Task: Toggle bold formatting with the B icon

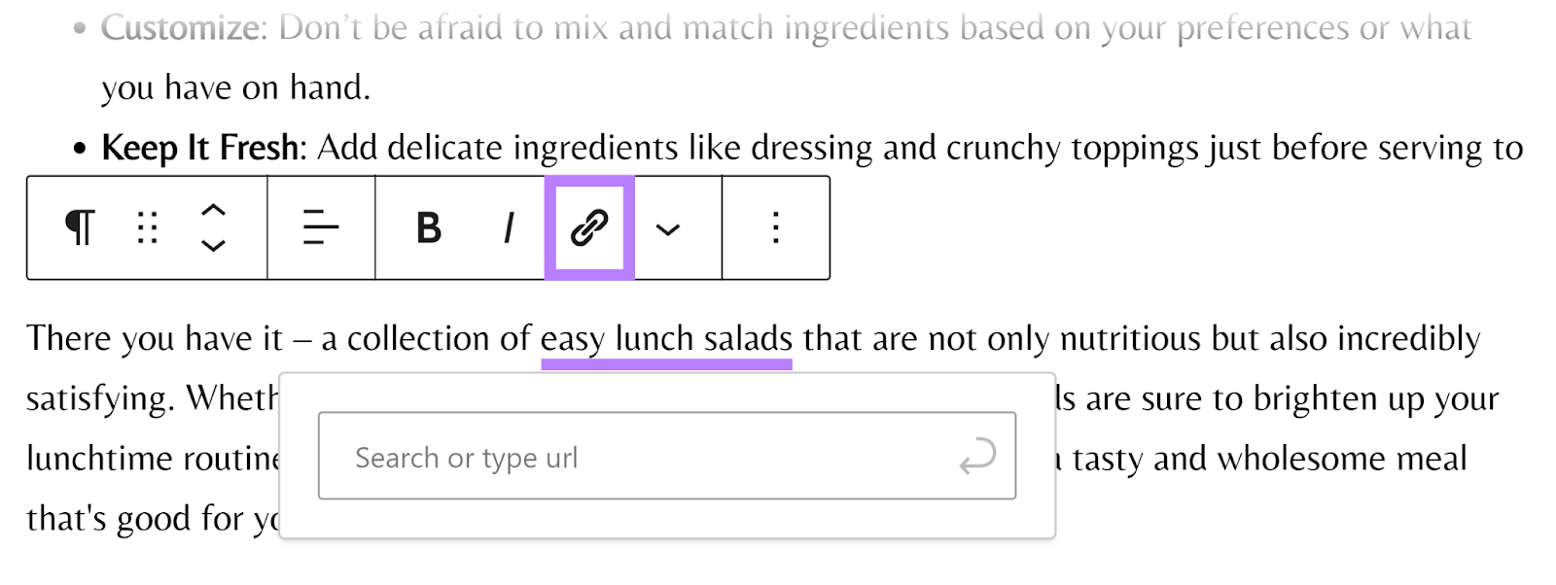Action: pyautogui.click(x=428, y=227)
